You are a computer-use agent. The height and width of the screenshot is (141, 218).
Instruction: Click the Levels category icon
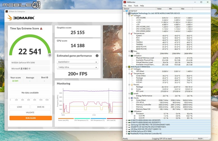[132, 94]
